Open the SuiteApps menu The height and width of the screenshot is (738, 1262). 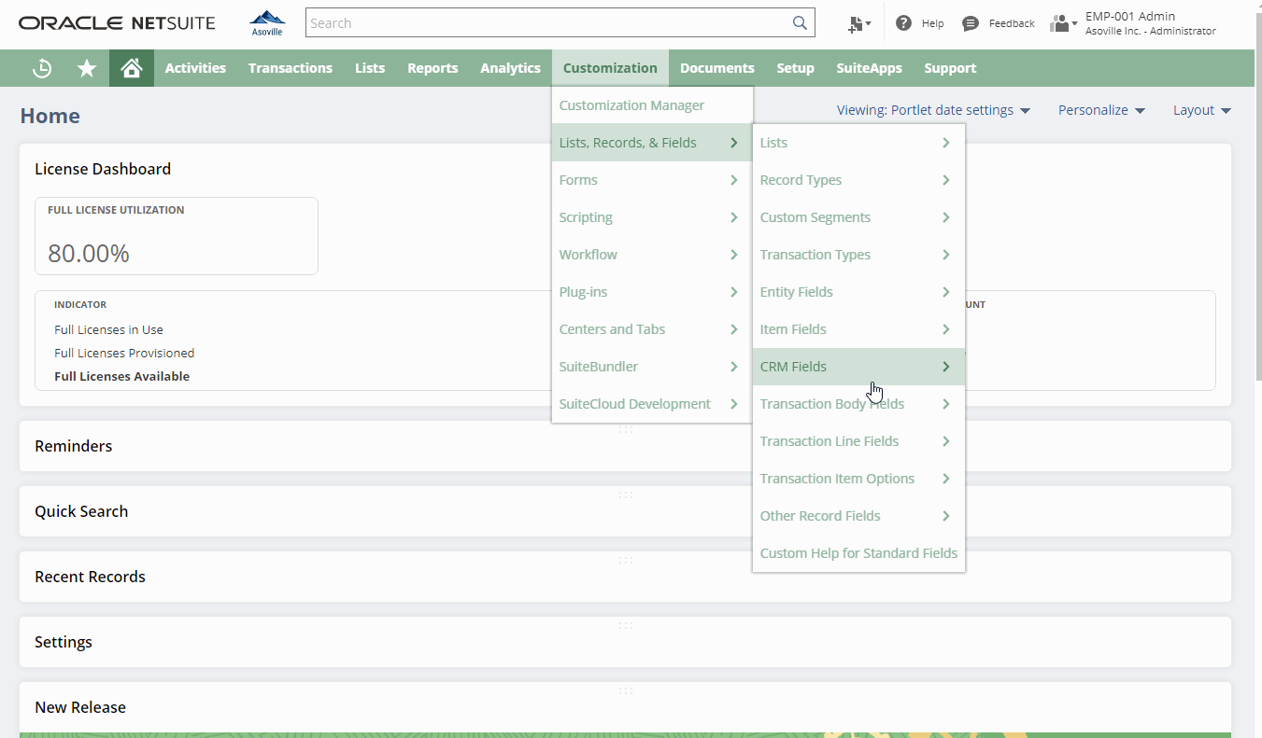click(x=869, y=68)
